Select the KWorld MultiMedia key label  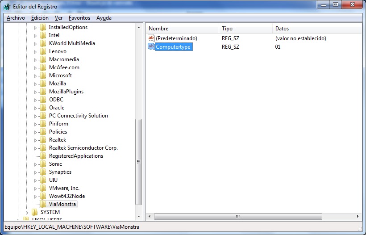click(72, 43)
